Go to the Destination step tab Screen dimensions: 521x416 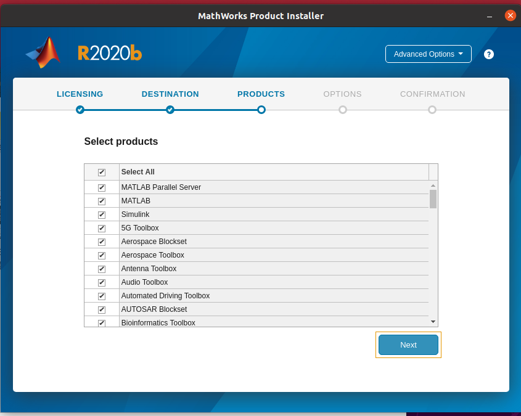[x=170, y=94]
